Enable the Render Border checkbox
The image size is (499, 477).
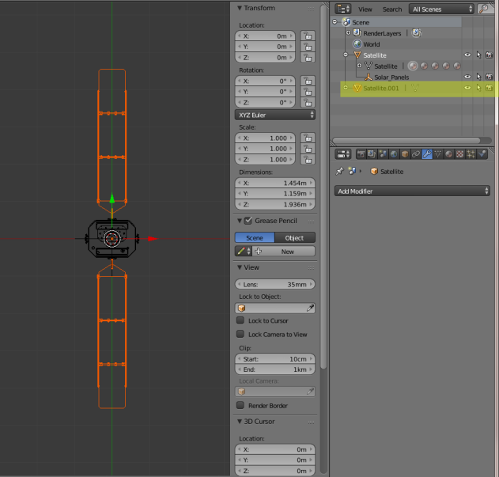point(240,405)
